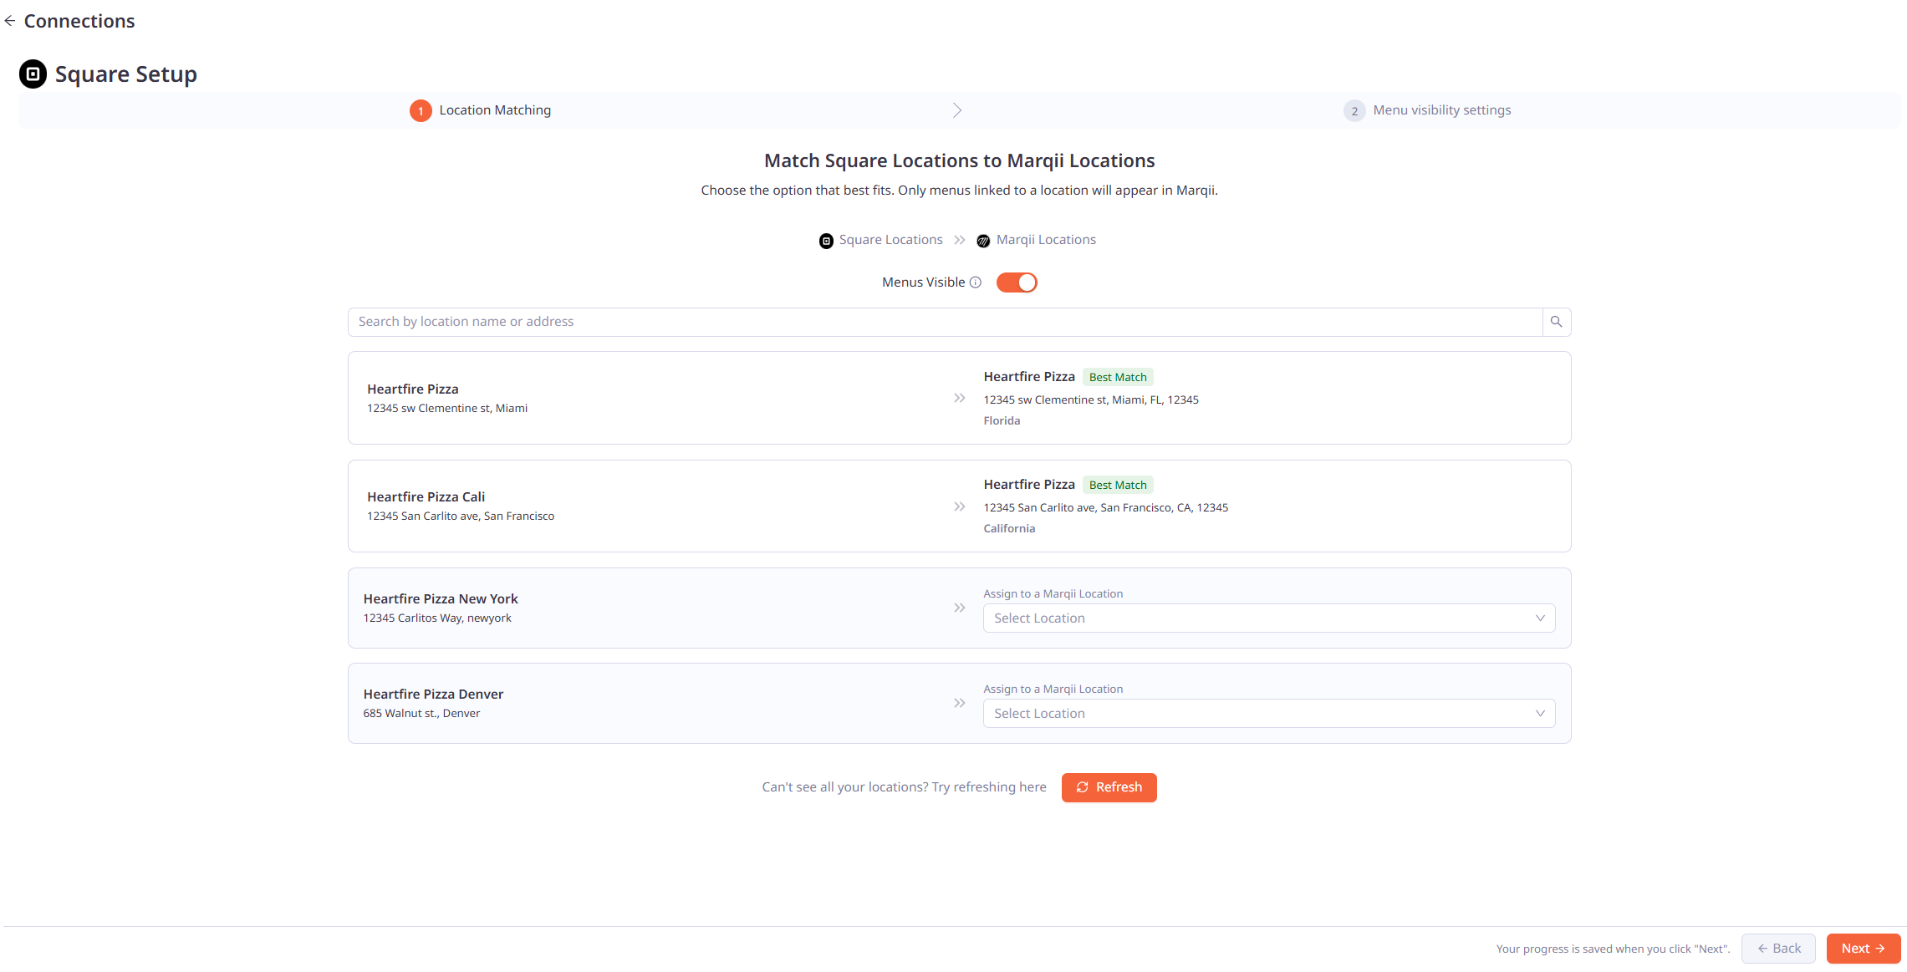Click the 'Florida' label in first match
The image size is (1907, 972).
pos(1002,420)
